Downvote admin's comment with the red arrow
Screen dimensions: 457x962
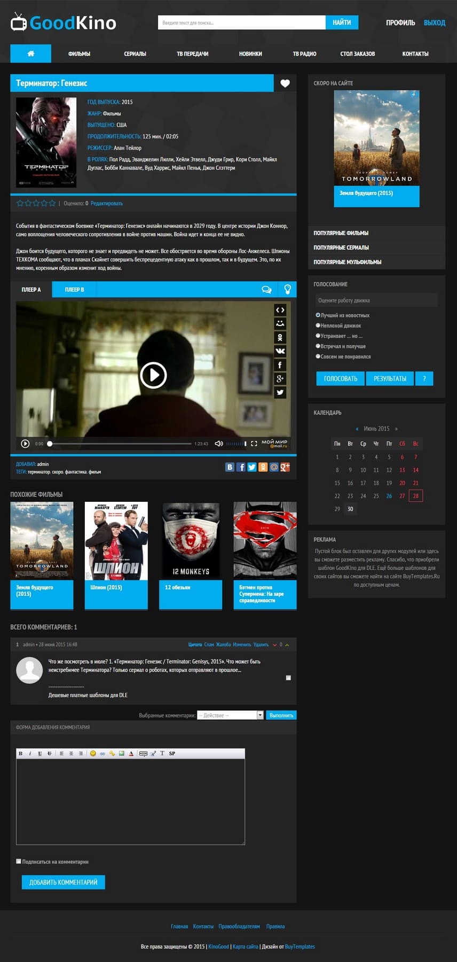pos(275,645)
